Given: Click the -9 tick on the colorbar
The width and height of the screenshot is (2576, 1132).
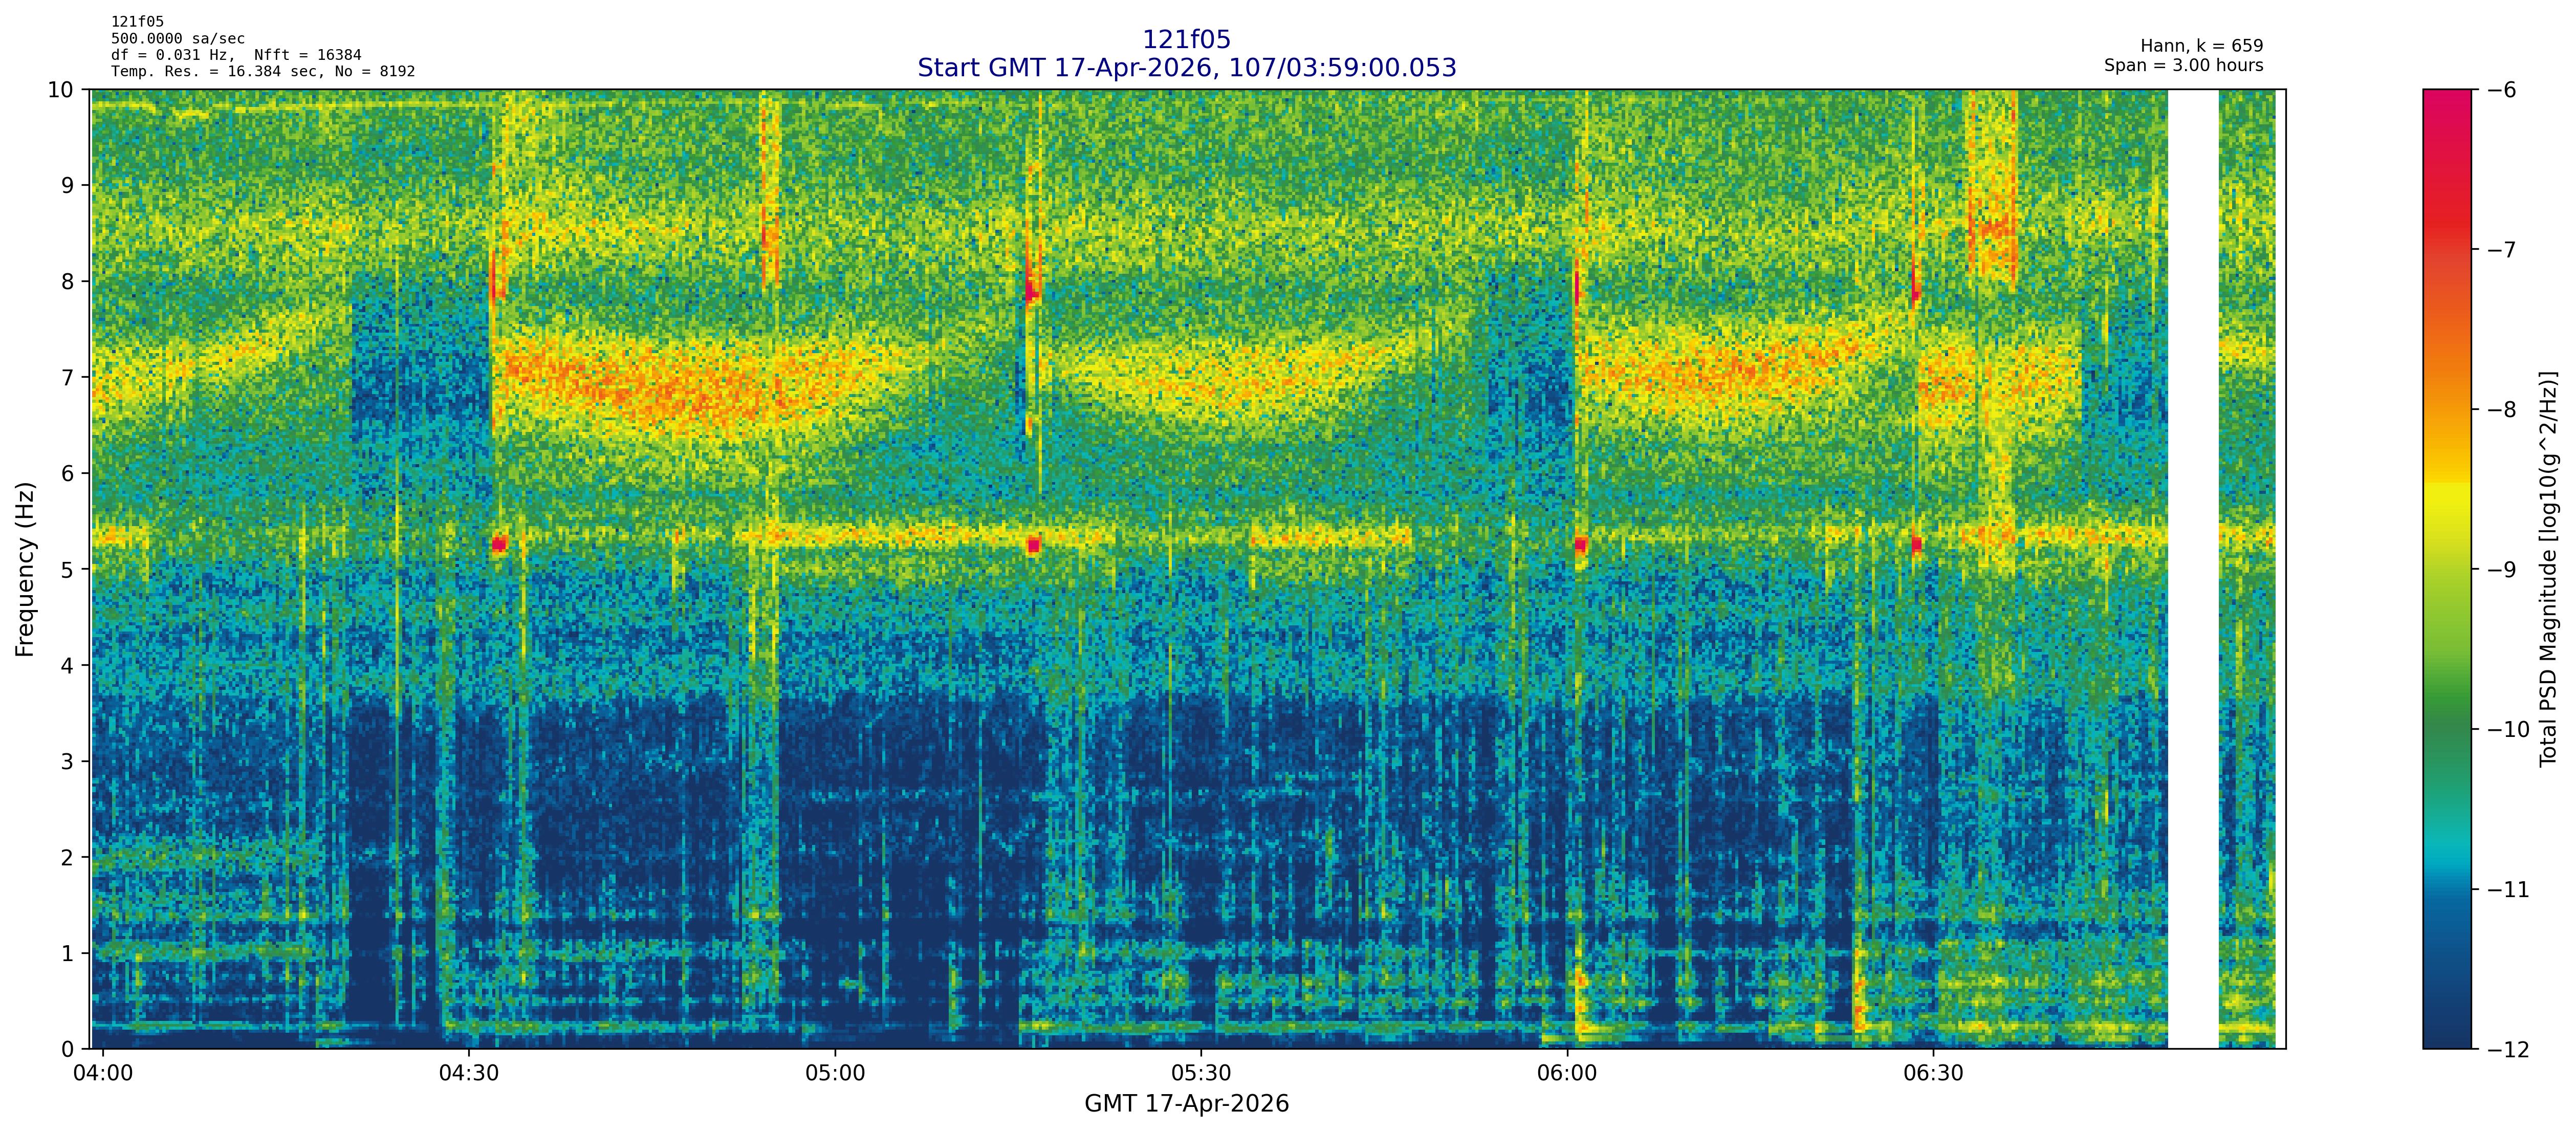Looking at the screenshot, I should 2501,570.
